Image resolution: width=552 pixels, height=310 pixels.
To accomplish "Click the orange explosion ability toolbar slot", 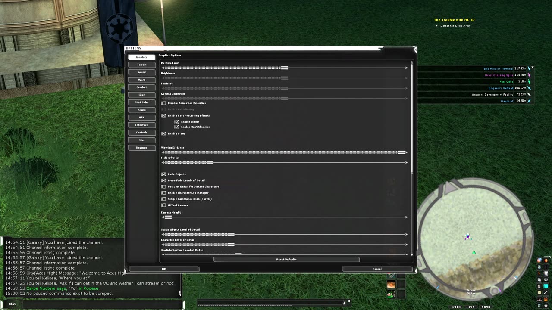I will tap(391, 284).
